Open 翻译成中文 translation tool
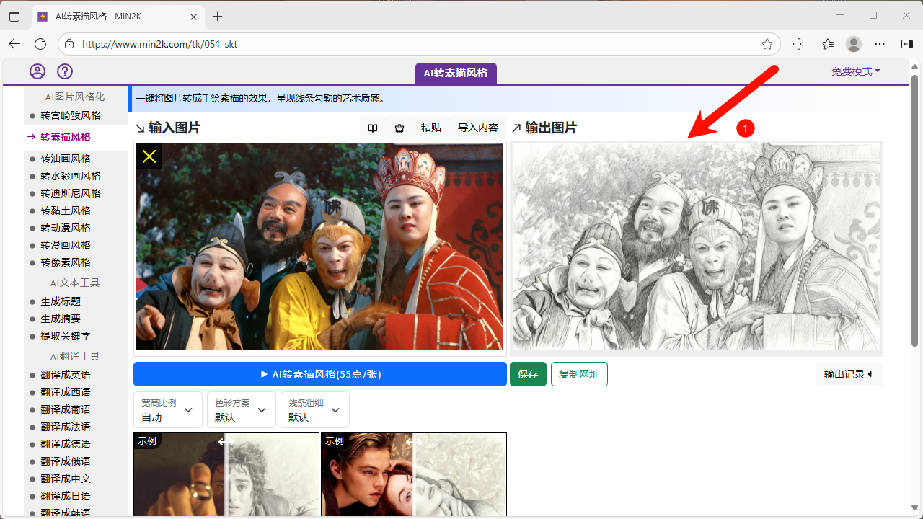923x519 pixels. coord(66,479)
